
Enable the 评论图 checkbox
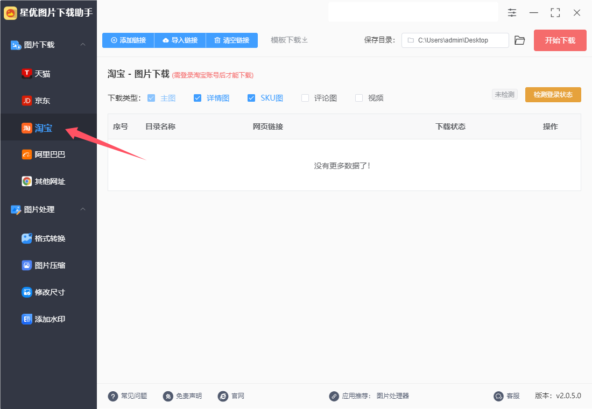tap(305, 98)
